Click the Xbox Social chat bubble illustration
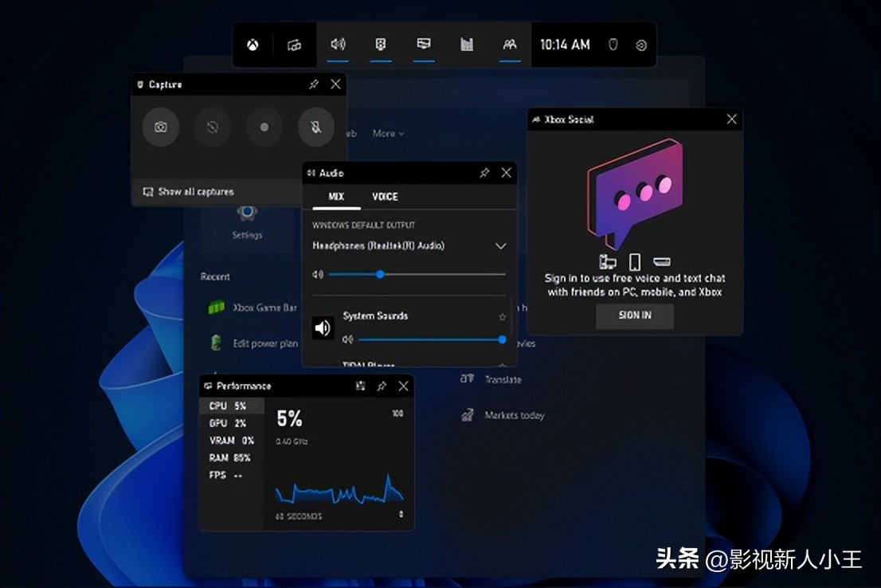 (636, 194)
